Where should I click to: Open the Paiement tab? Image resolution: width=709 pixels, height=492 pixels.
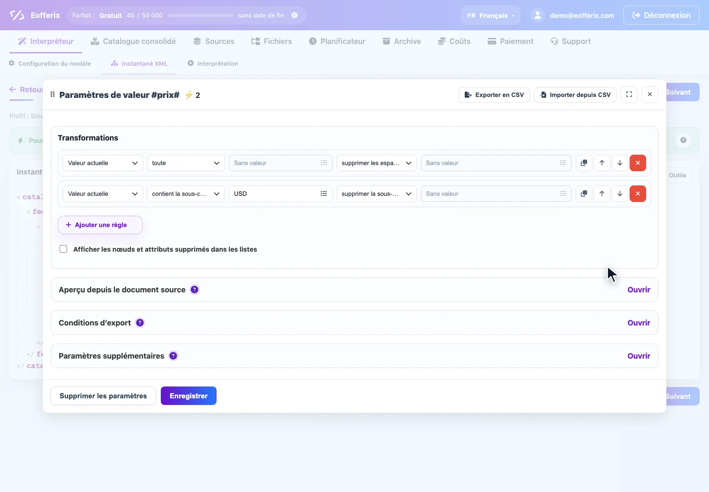click(510, 41)
